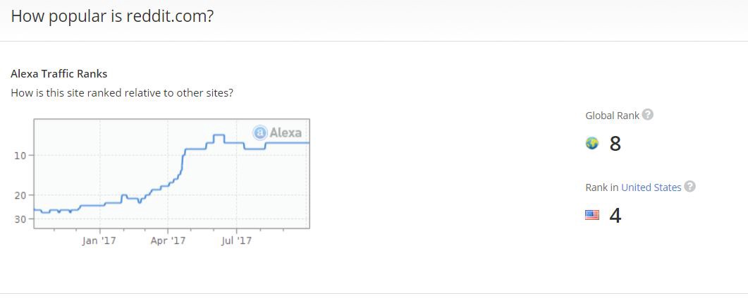This screenshot has height=308, width=748.
Task: Click the rank 20 label on y-axis
Action: 23,195
